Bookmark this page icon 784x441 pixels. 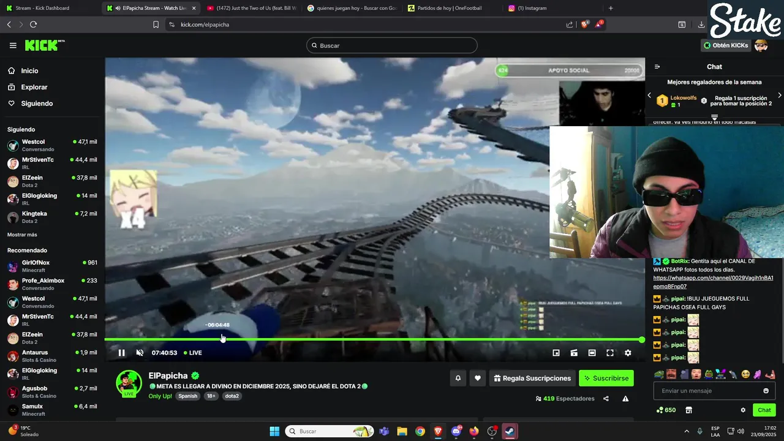click(x=156, y=24)
